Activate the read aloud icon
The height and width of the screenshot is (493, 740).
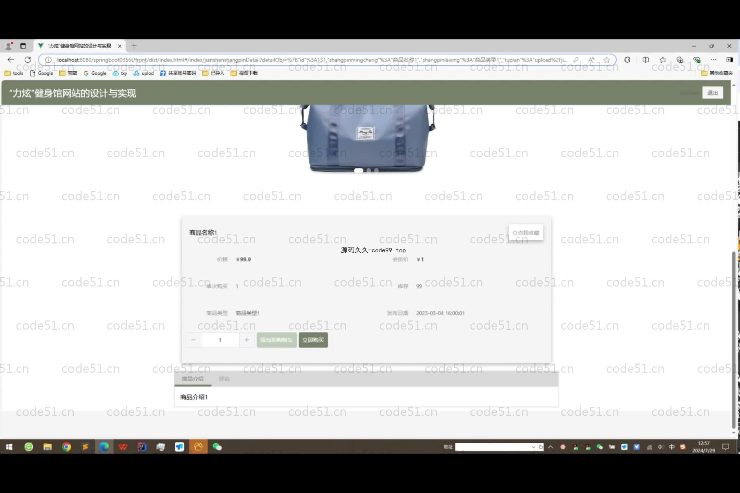point(591,60)
